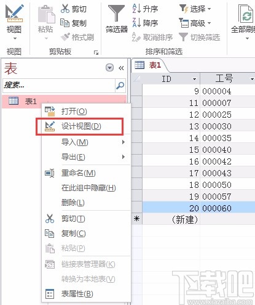Click the search magnifier icon
Image resolution: width=255 pixels, height=305 pixels.
click(x=120, y=85)
